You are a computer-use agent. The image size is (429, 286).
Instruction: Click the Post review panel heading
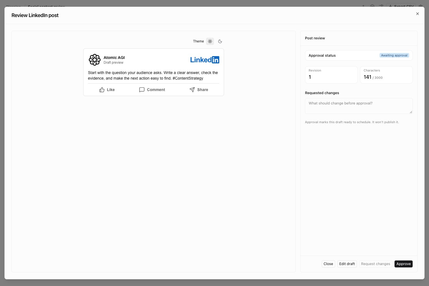click(x=315, y=38)
